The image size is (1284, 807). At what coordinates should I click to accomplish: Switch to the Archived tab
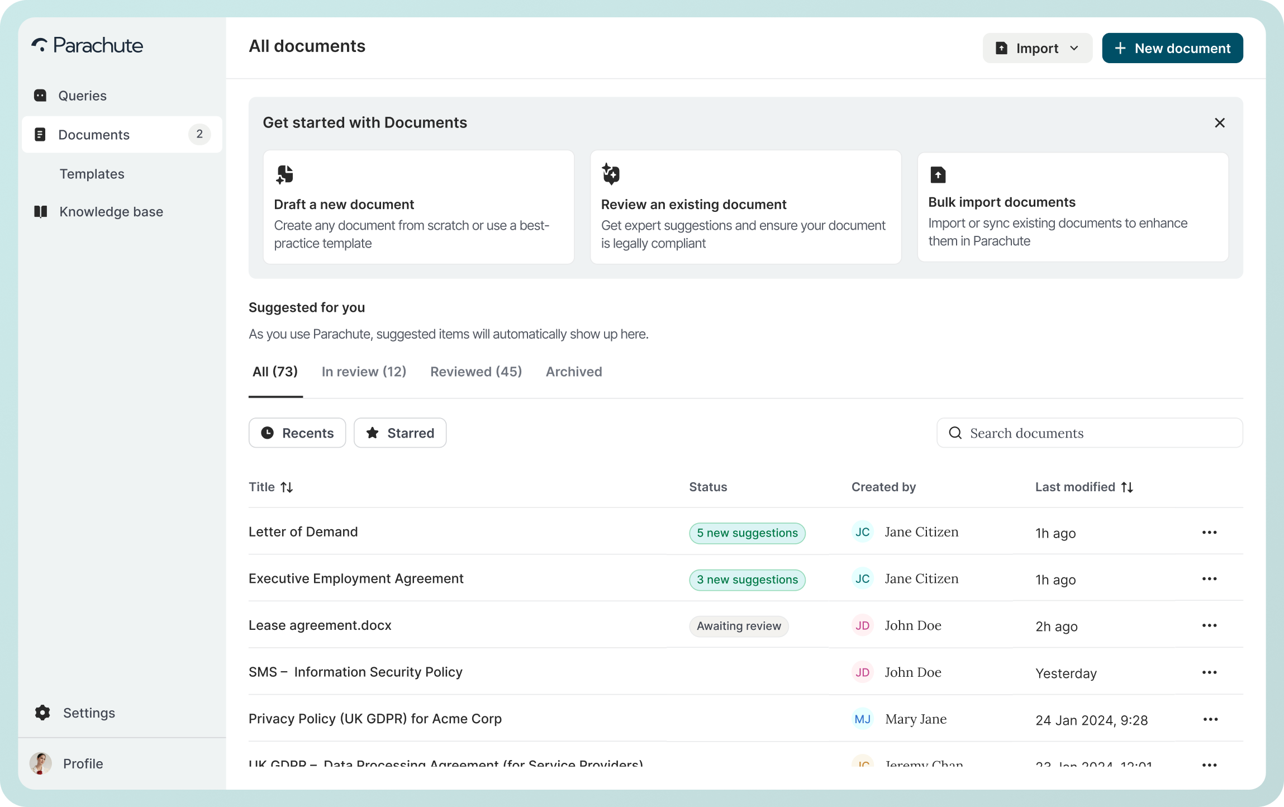[574, 372]
